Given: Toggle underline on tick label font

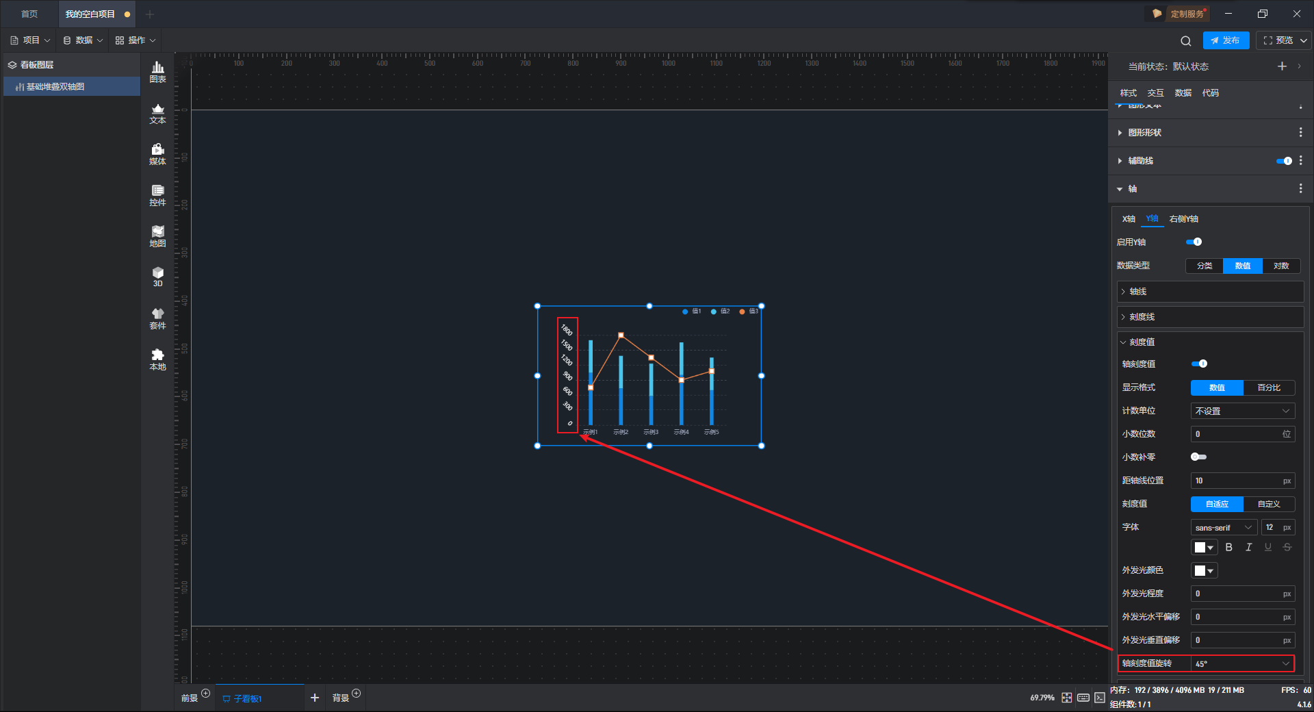Looking at the screenshot, I should click(1268, 547).
